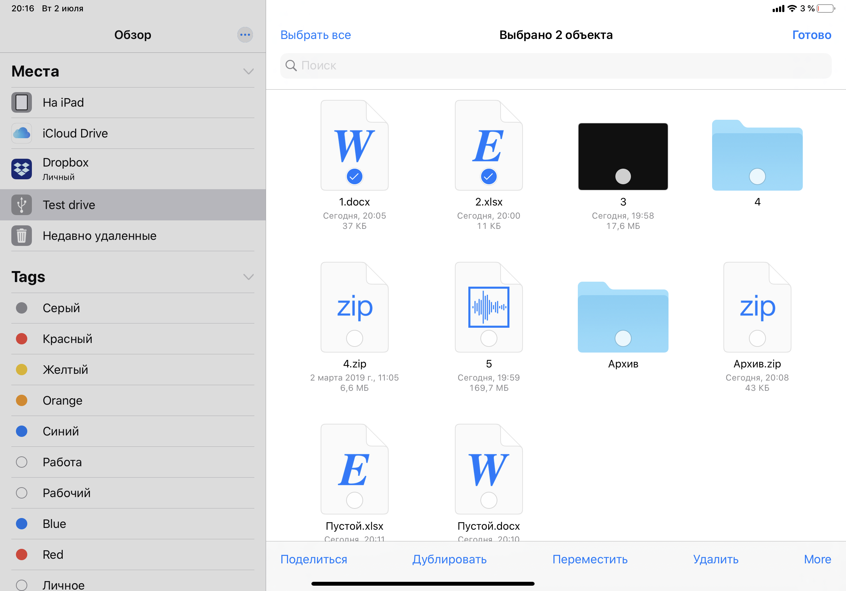Collapse the Места section chevron
This screenshot has width=846, height=591.
click(249, 71)
